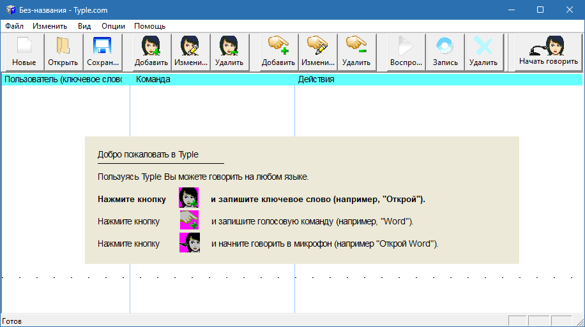The image size is (585, 327).
Task: Click the Воспро... playback icon
Action: coord(406,52)
